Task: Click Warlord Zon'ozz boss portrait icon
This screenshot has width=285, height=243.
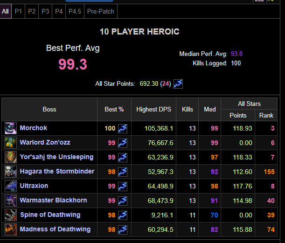Action: (11, 143)
